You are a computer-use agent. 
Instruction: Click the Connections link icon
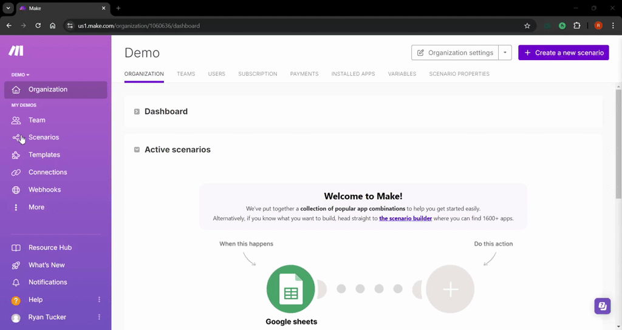point(16,172)
